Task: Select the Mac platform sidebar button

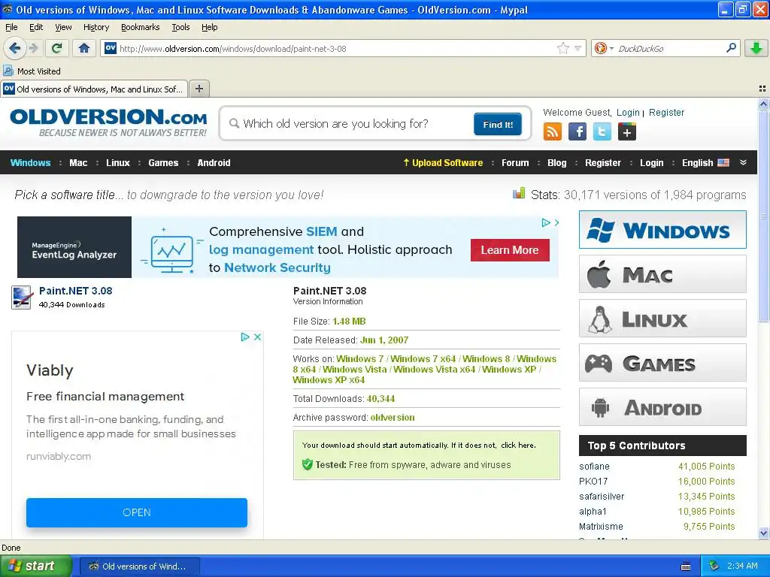Action: tap(662, 273)
